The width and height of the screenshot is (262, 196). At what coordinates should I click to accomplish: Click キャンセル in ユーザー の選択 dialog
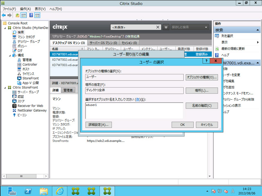(x=207, y=125)
